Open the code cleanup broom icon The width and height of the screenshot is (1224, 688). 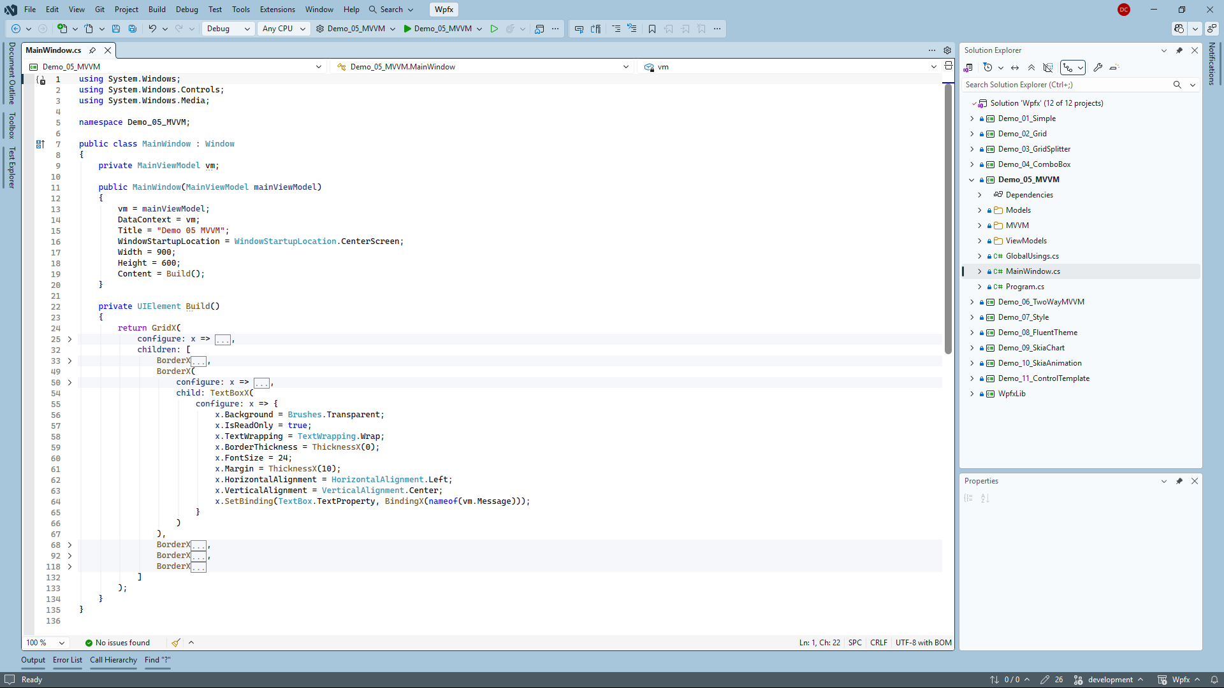click(x=176, y=643)
